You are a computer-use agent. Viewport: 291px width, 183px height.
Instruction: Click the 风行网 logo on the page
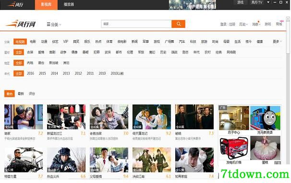point(21,23)
